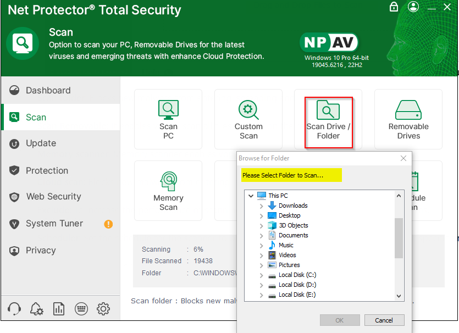
Task: Collapse the This PC tree node
Action: pos(251,196)
